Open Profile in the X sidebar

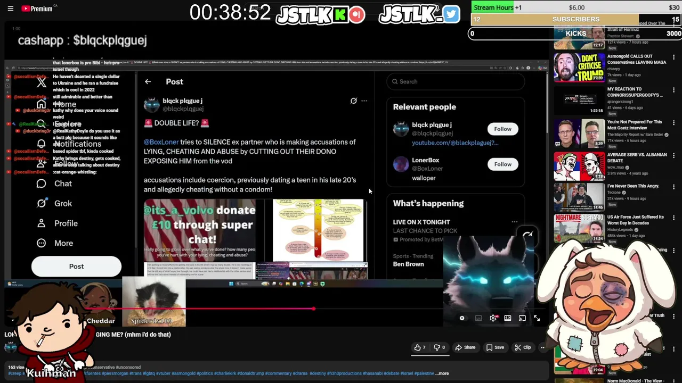pyautogui.click(x=57, y=223)
